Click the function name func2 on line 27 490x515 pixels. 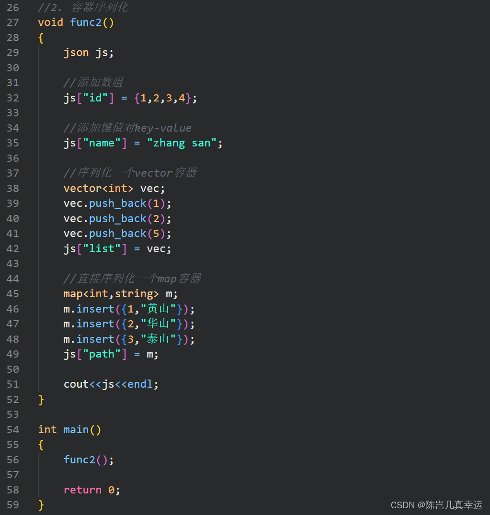point(86,22)
